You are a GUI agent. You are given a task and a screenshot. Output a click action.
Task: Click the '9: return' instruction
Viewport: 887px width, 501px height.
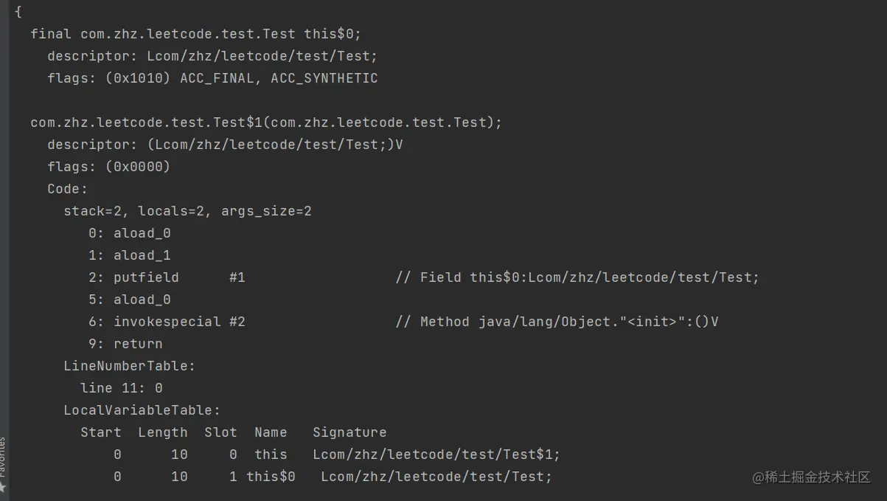[x=125, y=344]
